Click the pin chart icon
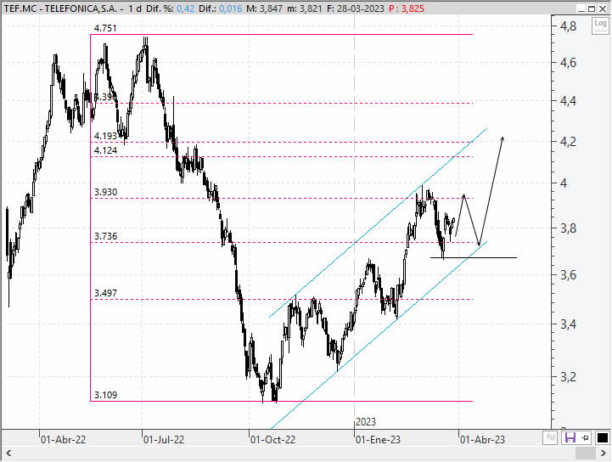The width and height of the screenshot is (612, 462). click(585, 437)
